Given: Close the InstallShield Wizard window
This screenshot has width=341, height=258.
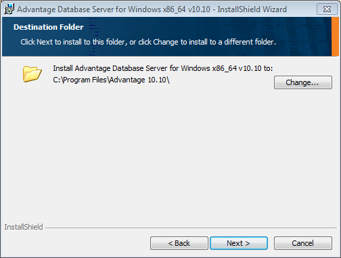Looking at the screenshot, I should (327, 9).
